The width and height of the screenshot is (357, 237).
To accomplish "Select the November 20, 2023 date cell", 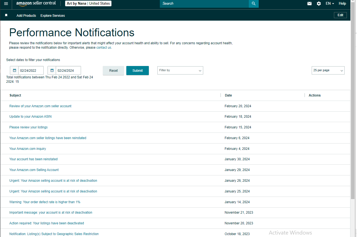I will (239, 223).
